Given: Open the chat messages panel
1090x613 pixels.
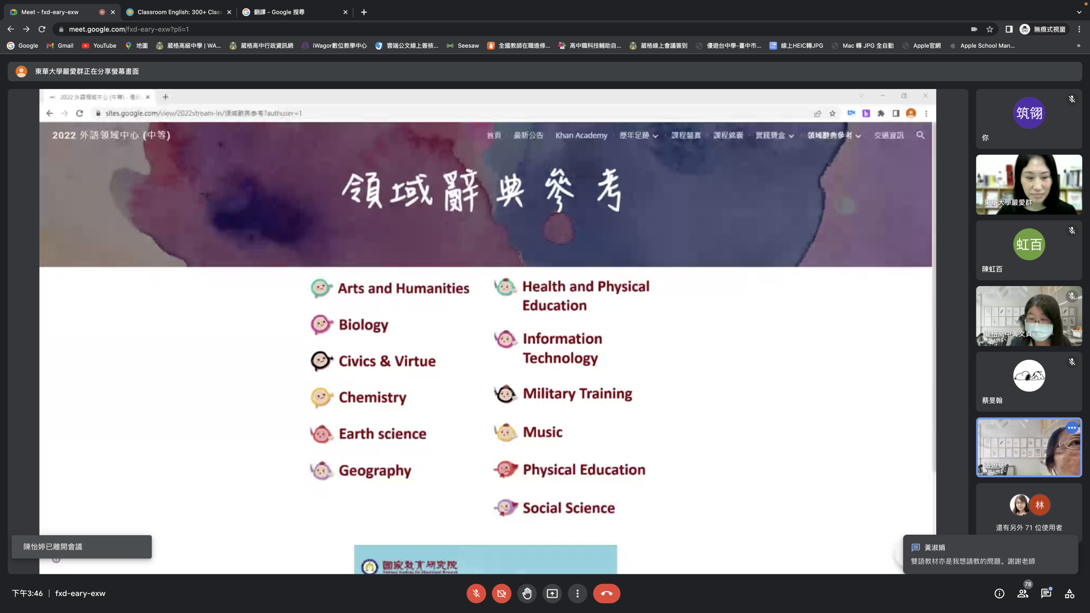Looking at the screenshot, I should [x=1046, y=593].
